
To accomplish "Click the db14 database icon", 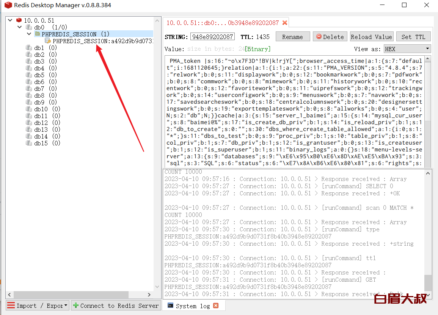I will pos(29,136).
